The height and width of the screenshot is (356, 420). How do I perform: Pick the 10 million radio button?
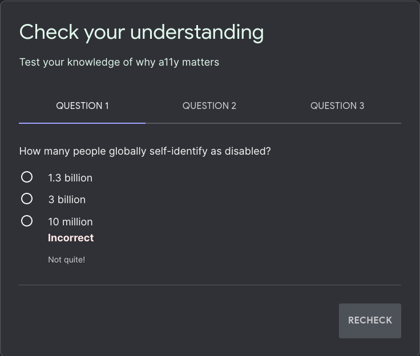click(27, 221)
